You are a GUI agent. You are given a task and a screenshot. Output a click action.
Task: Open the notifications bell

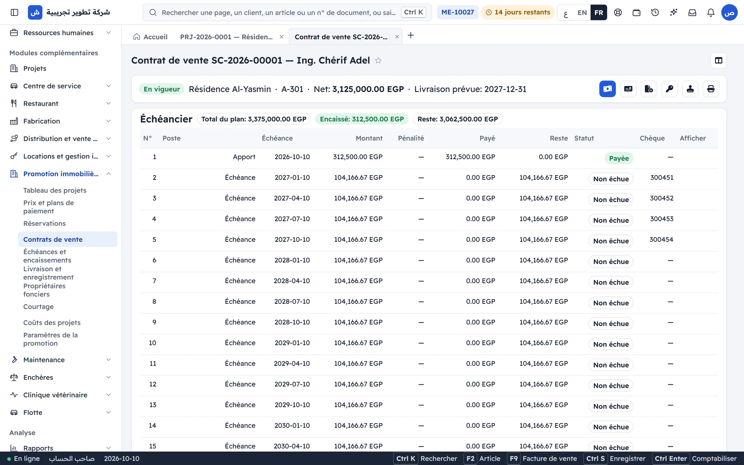click(x=711, y=12)
